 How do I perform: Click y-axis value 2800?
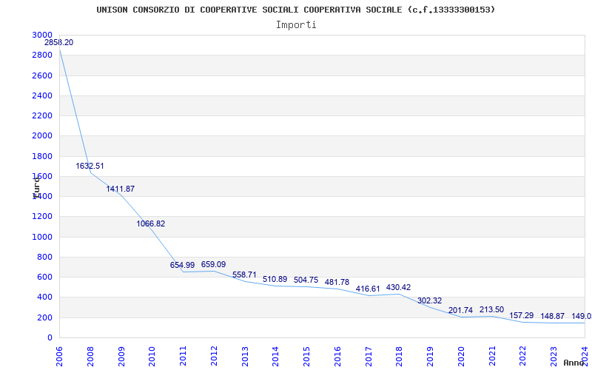coord(42,55)
